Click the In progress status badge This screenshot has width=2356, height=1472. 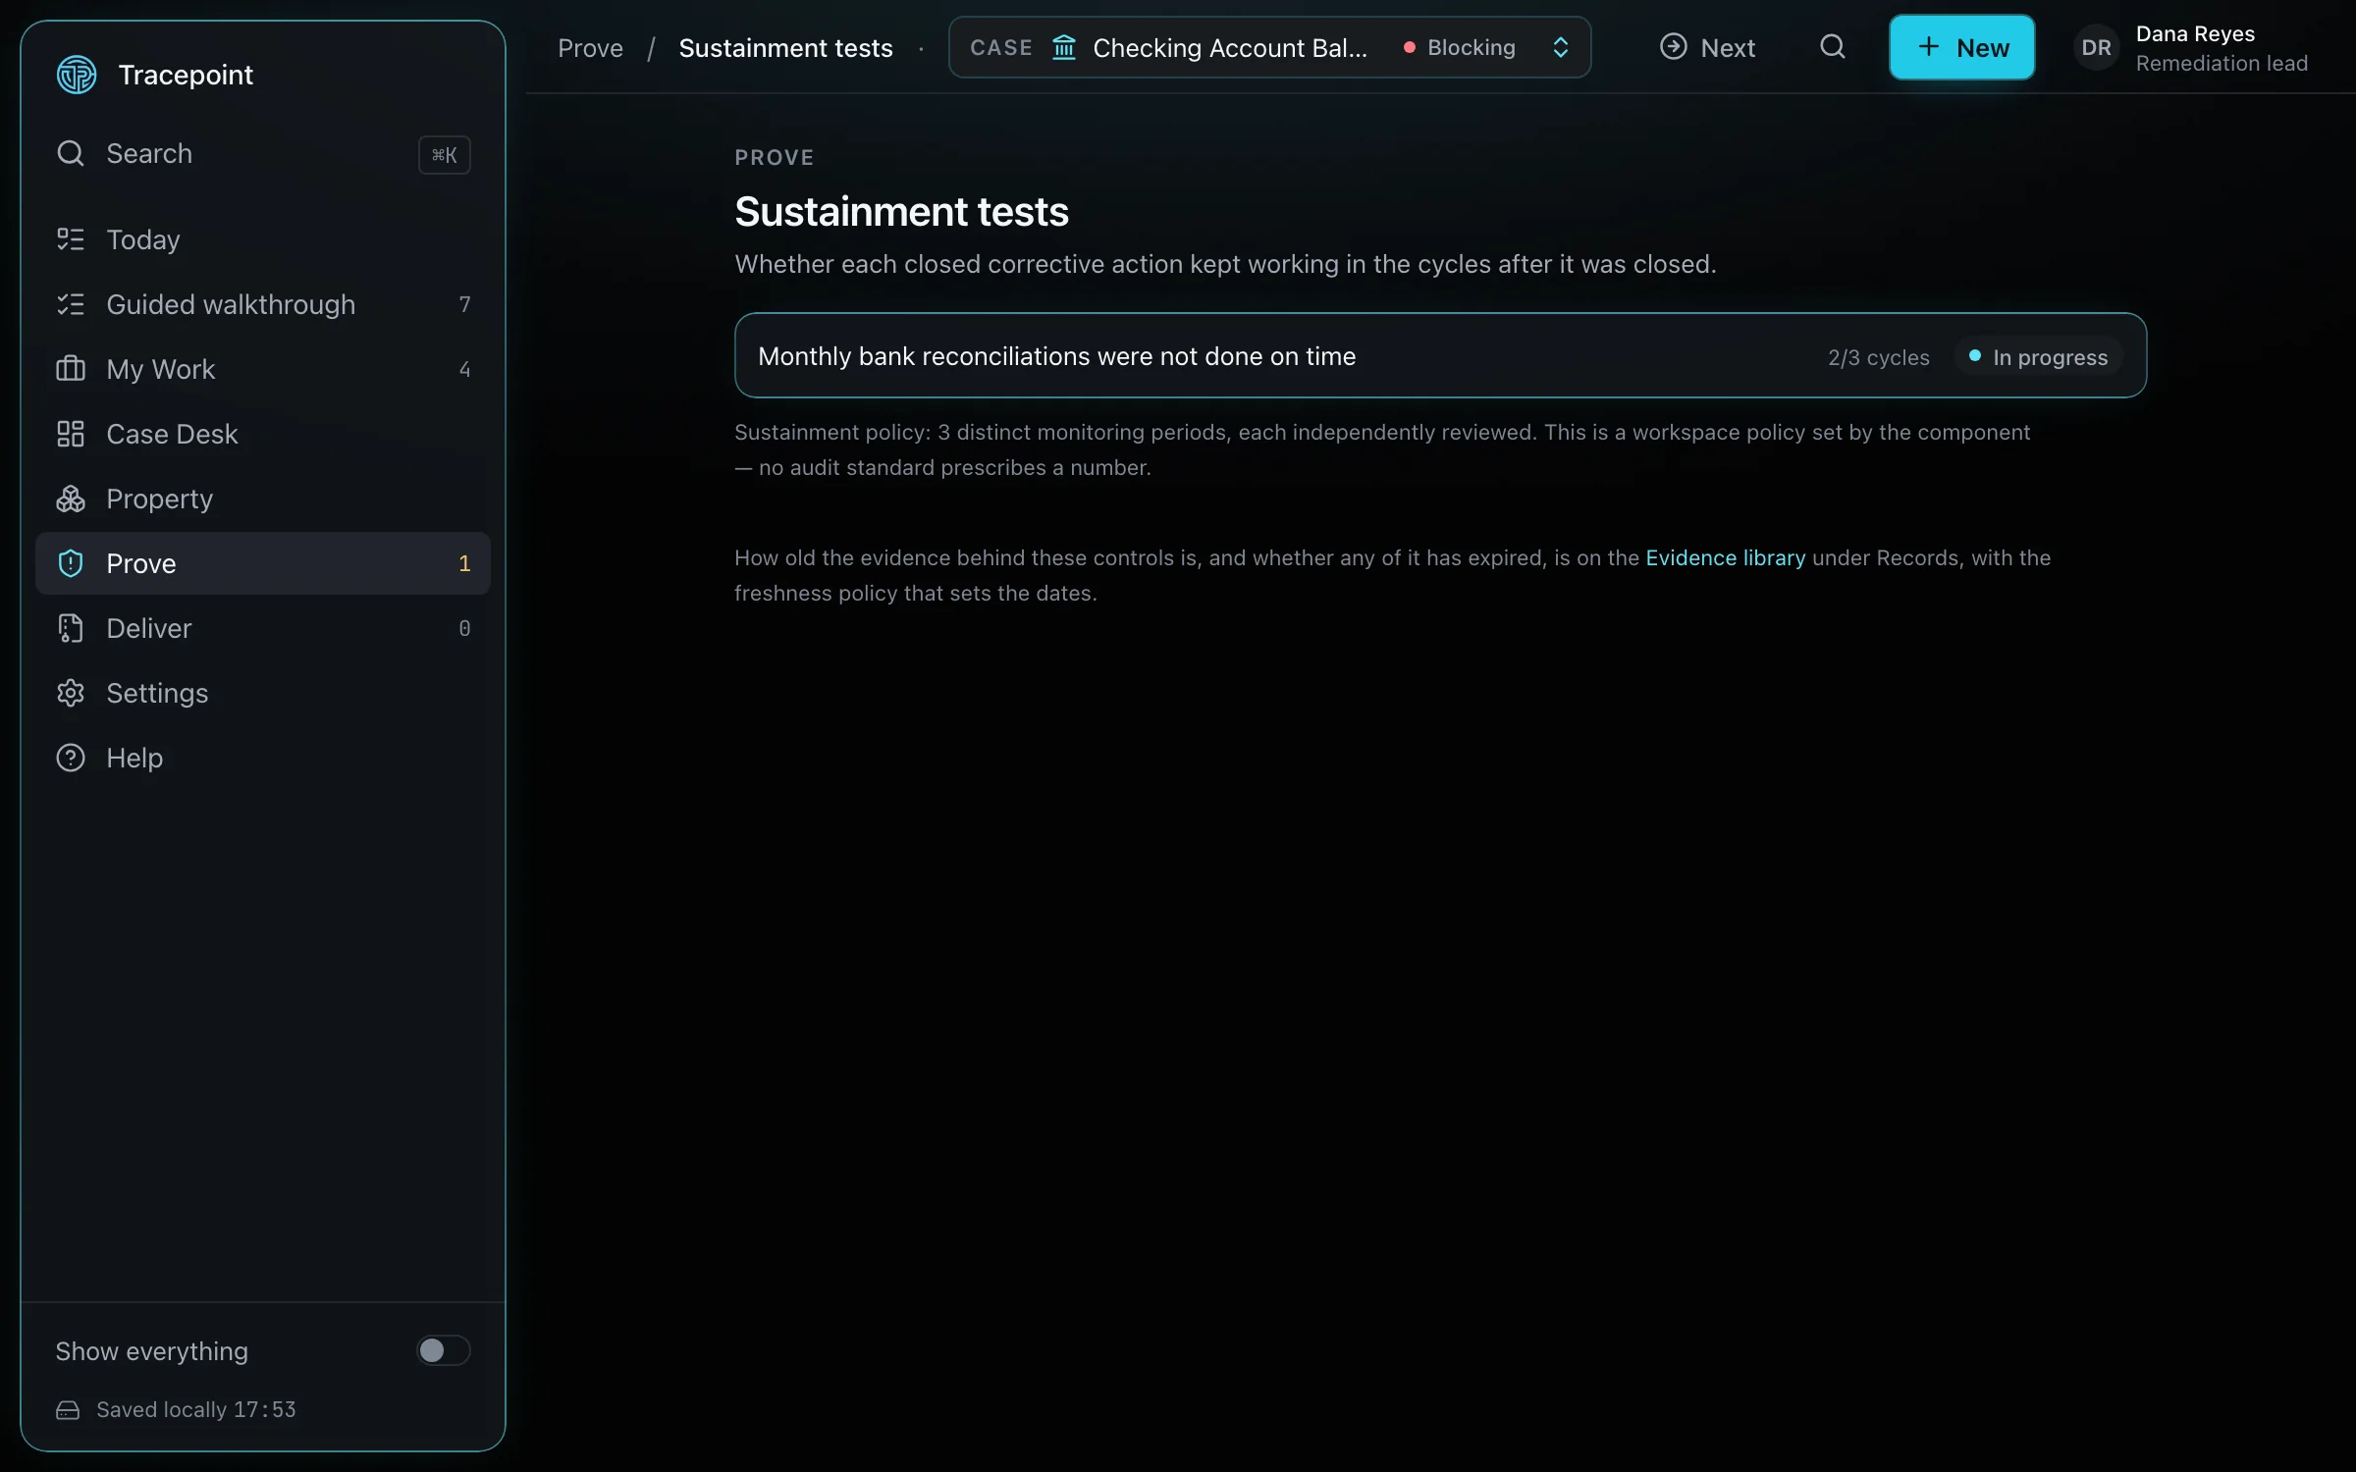tap(2039, 356)
